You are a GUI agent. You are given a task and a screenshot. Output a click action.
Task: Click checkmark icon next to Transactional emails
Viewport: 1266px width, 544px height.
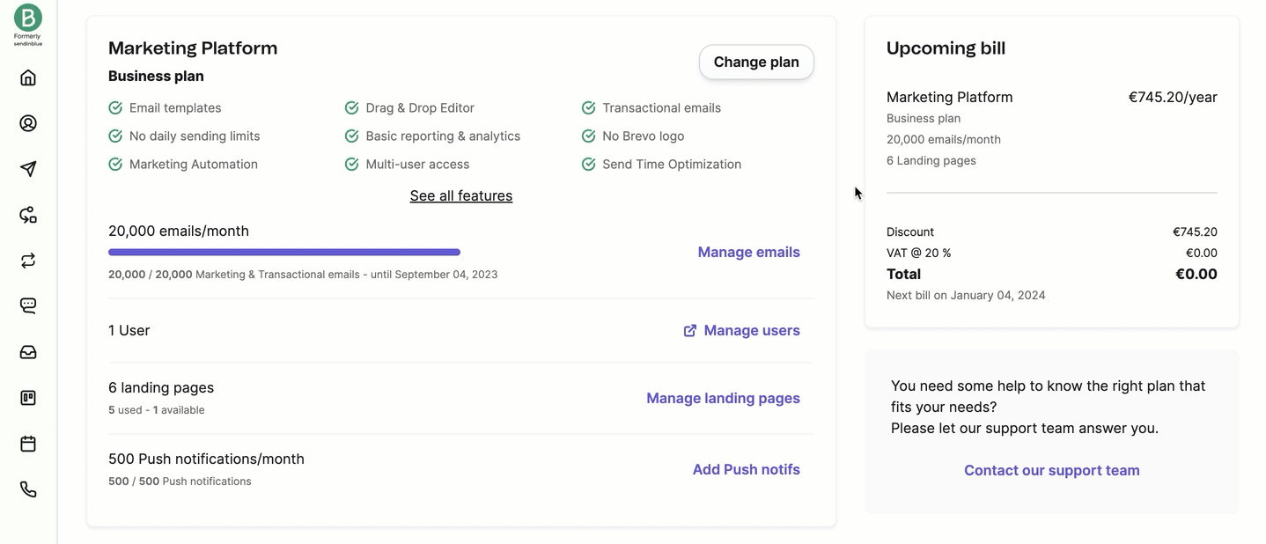coord(589,108)
